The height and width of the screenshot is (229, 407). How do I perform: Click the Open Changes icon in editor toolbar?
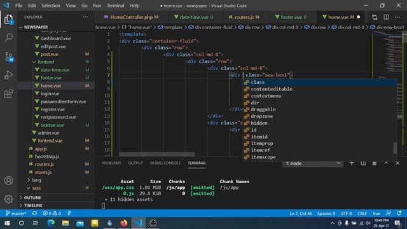(x=375, y=17)
